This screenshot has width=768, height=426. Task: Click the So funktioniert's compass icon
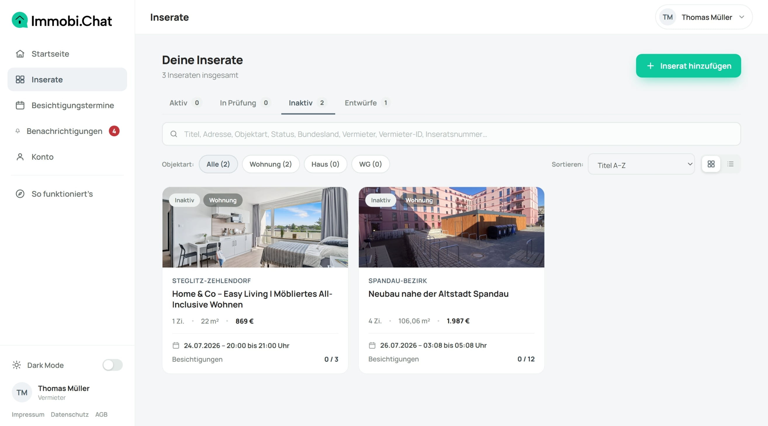[x=20, y=194]
